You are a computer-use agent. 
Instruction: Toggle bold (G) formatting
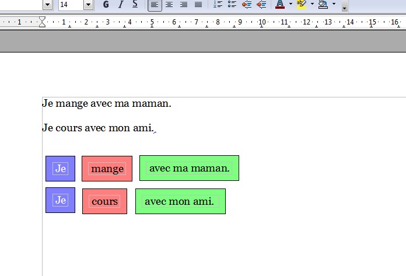click(x=106, y=5)
